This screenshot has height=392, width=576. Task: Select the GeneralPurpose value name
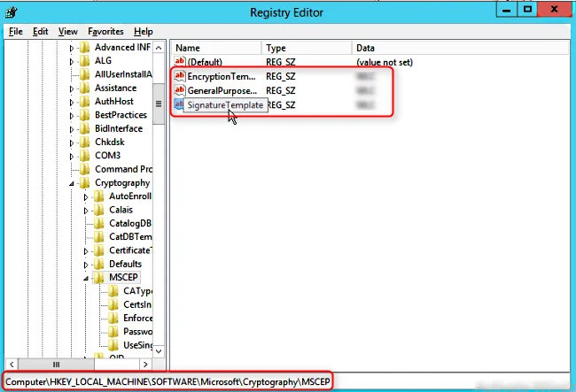222,90
